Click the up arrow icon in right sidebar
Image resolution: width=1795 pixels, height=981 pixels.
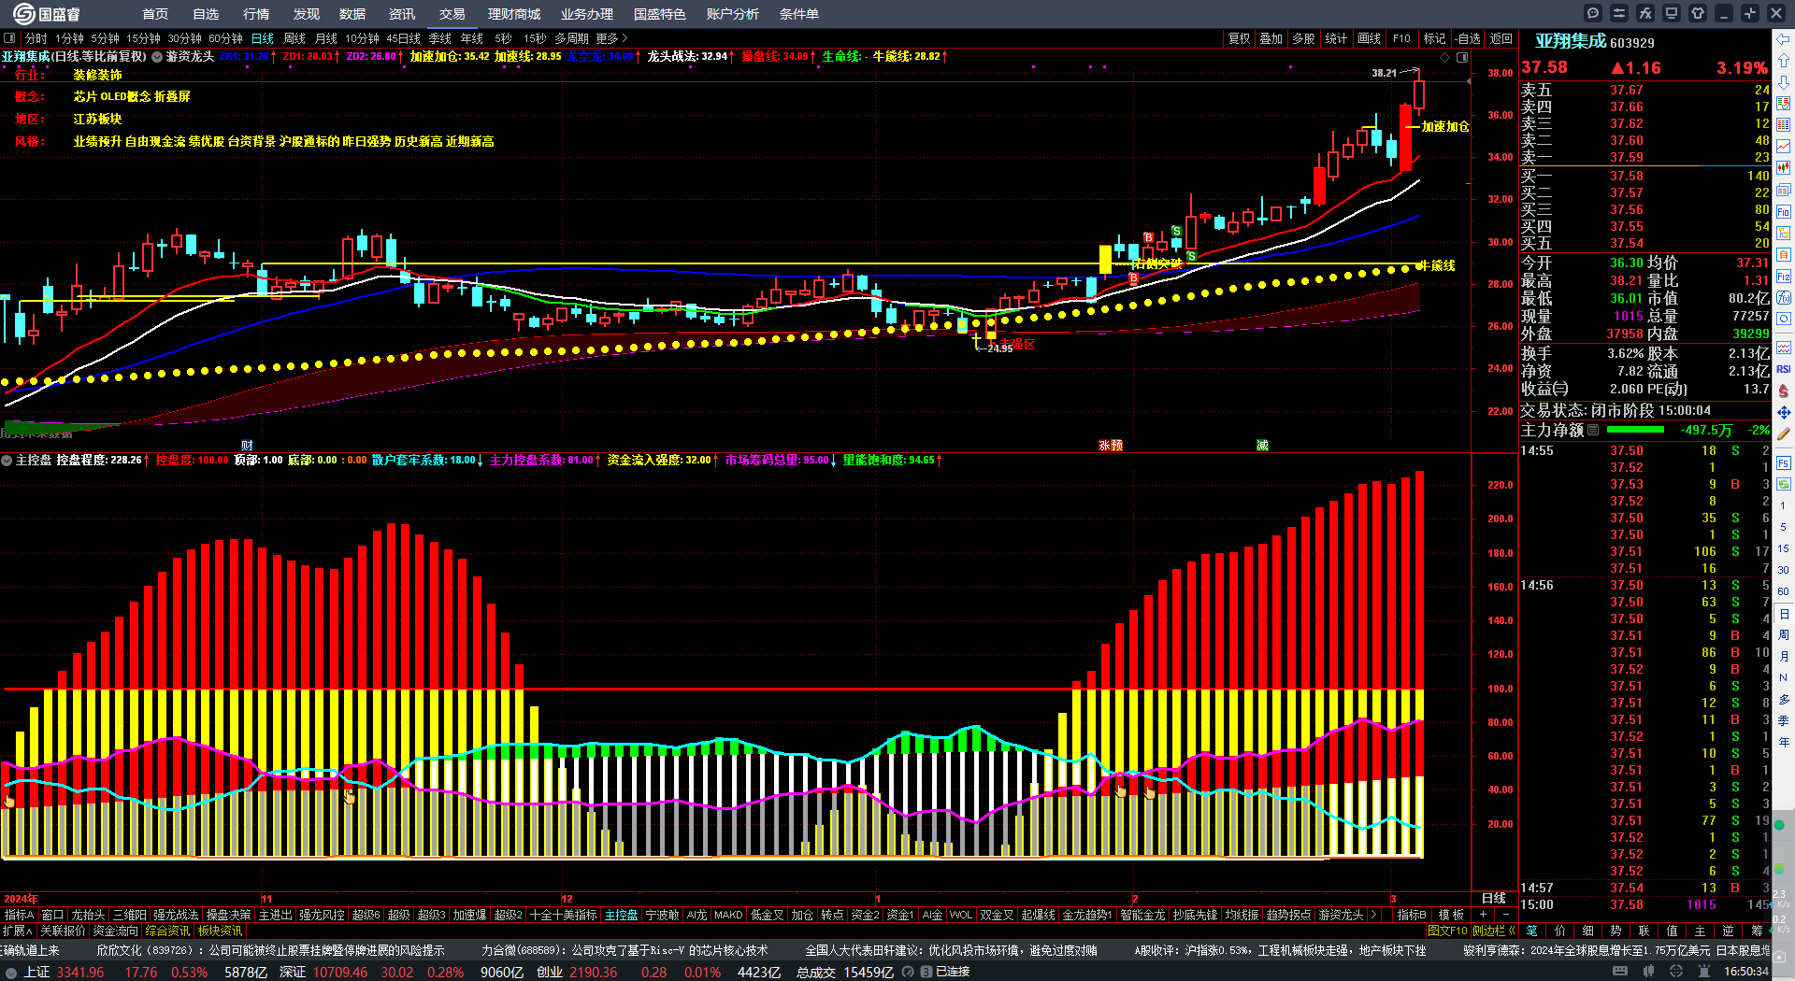[1784, 61]
